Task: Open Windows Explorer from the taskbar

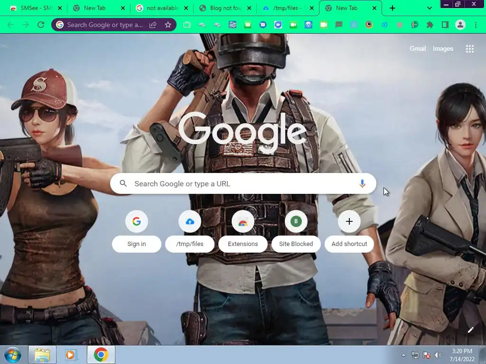Action: pyautogui.click(x=42, y=355)
